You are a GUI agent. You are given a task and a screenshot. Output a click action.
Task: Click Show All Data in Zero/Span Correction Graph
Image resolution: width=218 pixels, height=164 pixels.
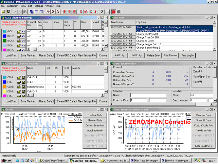pyautogui.click(x=203, y=120)
